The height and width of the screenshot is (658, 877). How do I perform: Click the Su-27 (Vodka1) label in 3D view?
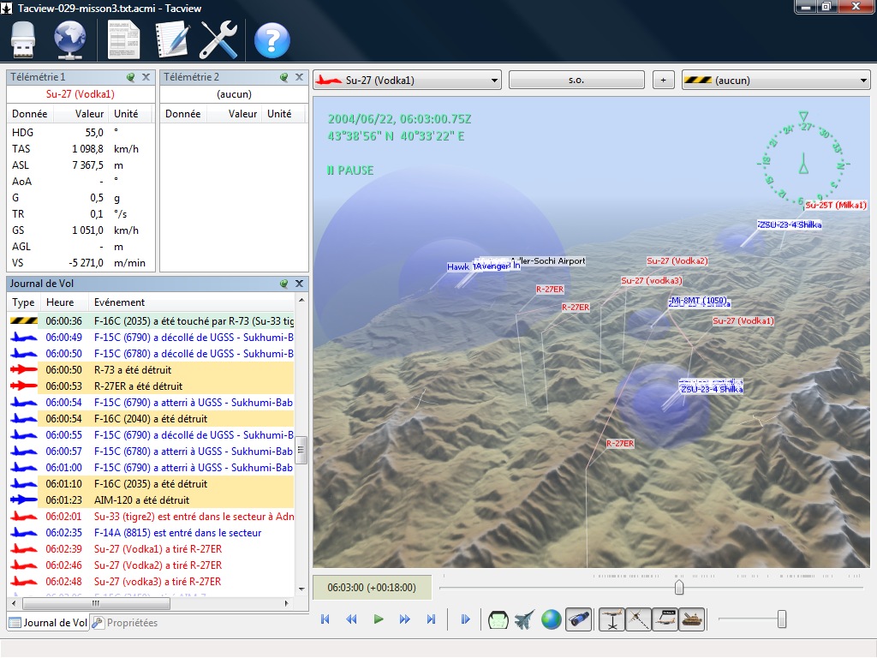click(x=743, y=320)
